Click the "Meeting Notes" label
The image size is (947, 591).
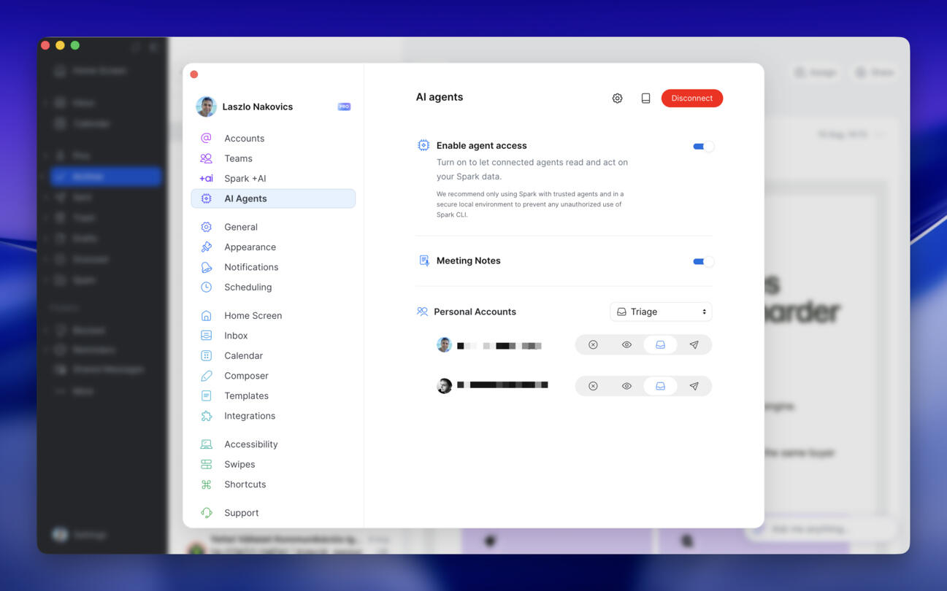point(468,260)
